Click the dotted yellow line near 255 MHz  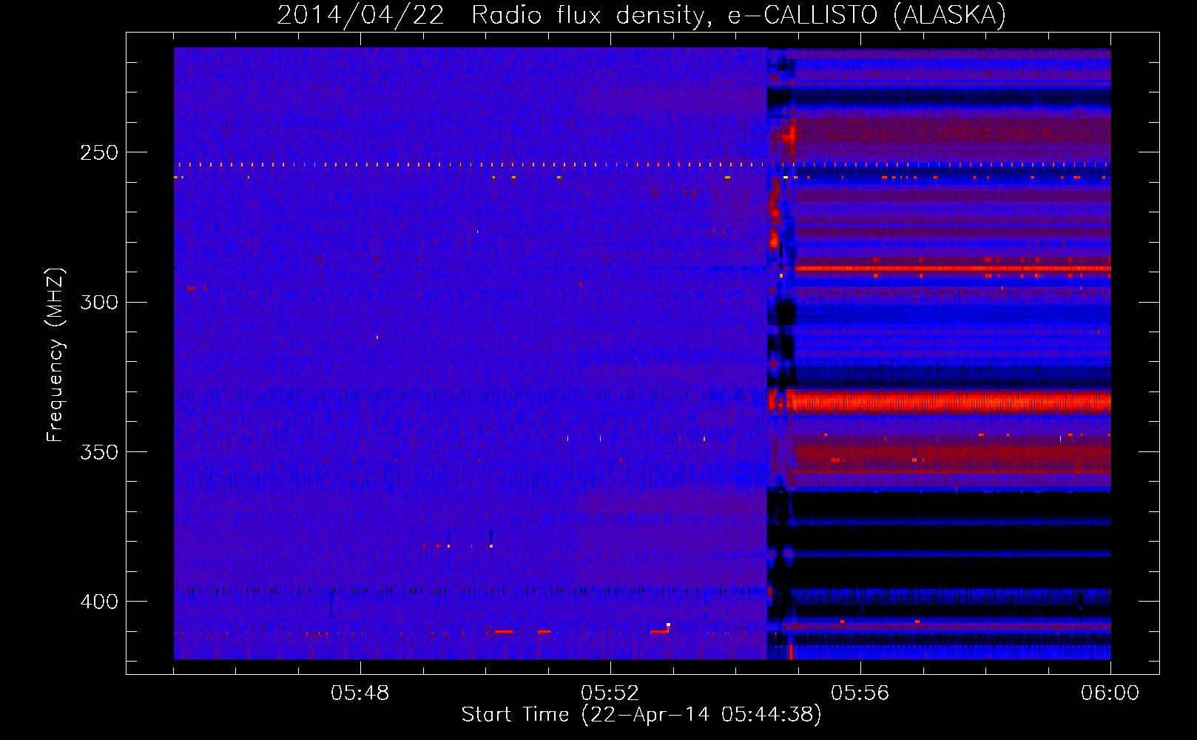[642, 165]
